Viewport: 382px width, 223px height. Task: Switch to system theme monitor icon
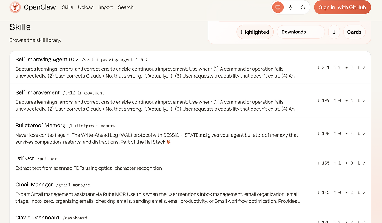point(278,7)
